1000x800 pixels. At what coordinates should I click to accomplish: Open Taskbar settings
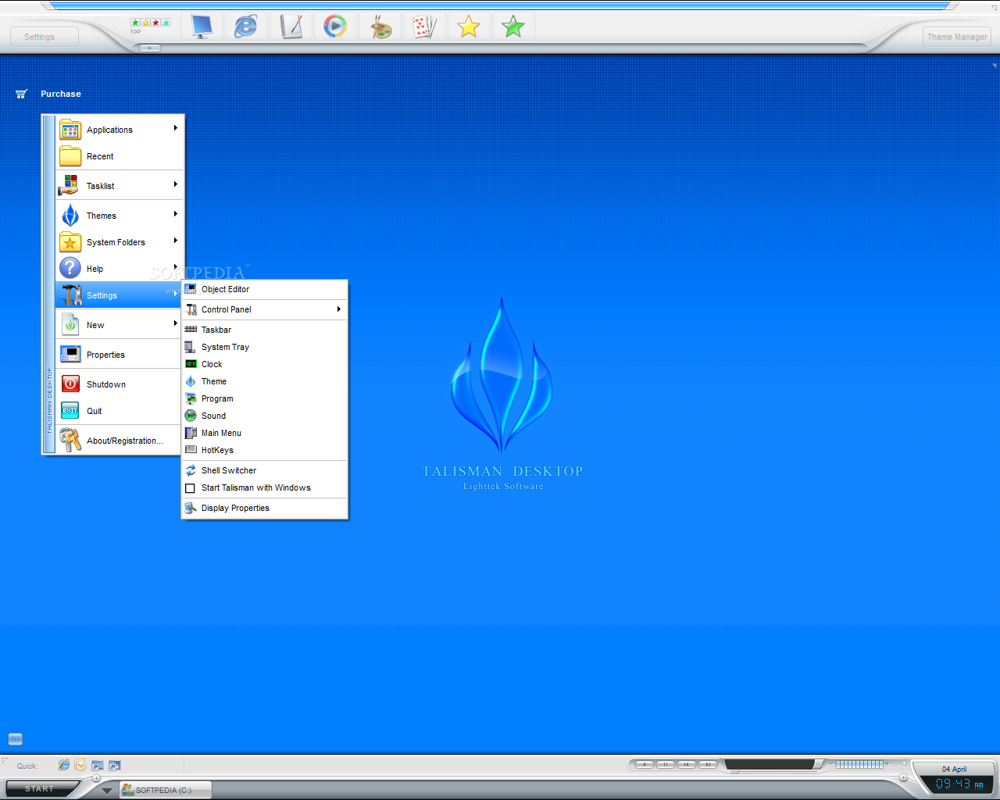pyautogui.click(x=265, y=330)
